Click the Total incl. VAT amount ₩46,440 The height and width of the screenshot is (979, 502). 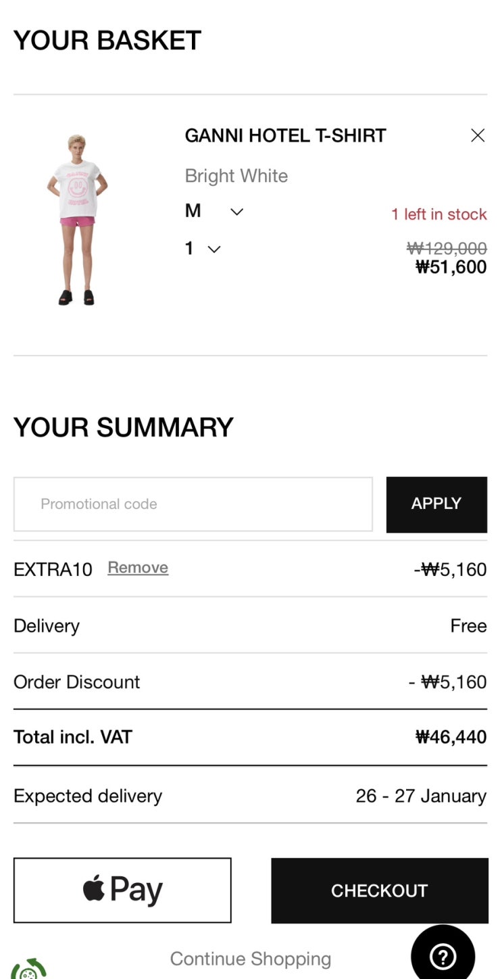(x=451, y=737)
